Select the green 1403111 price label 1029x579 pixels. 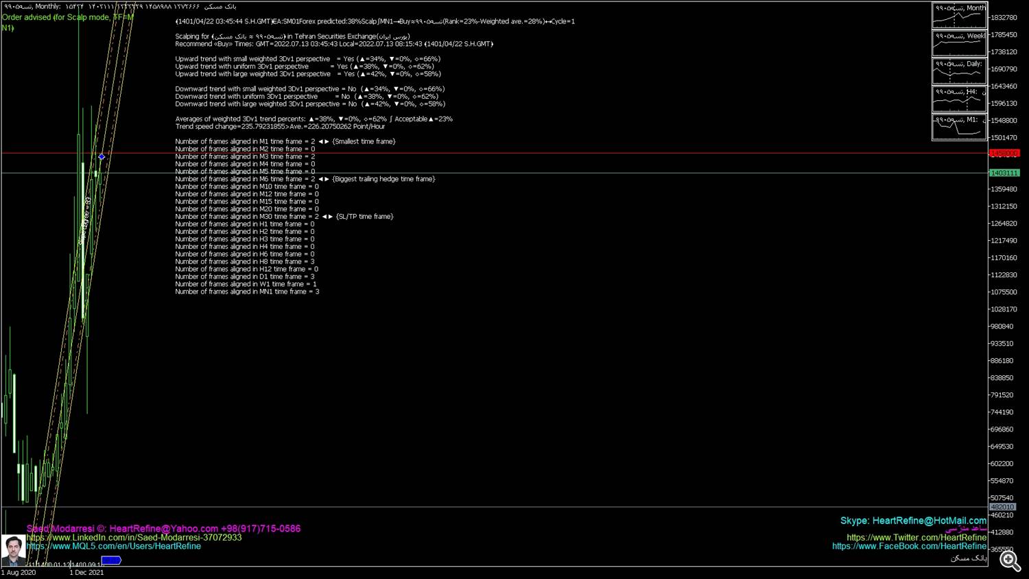click(1004, 173)
